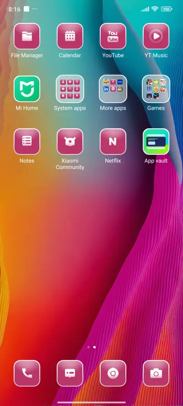Screen dimensions: 183x406
Task: Tap the three-dots overflow in status bar
Action: pyautogui.click(x=35, y=9)
